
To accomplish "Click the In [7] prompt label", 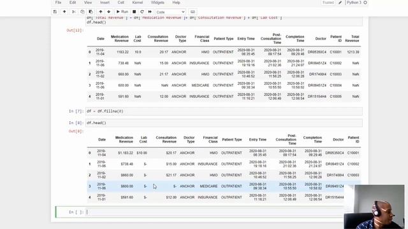I will (x=76, y=111).
